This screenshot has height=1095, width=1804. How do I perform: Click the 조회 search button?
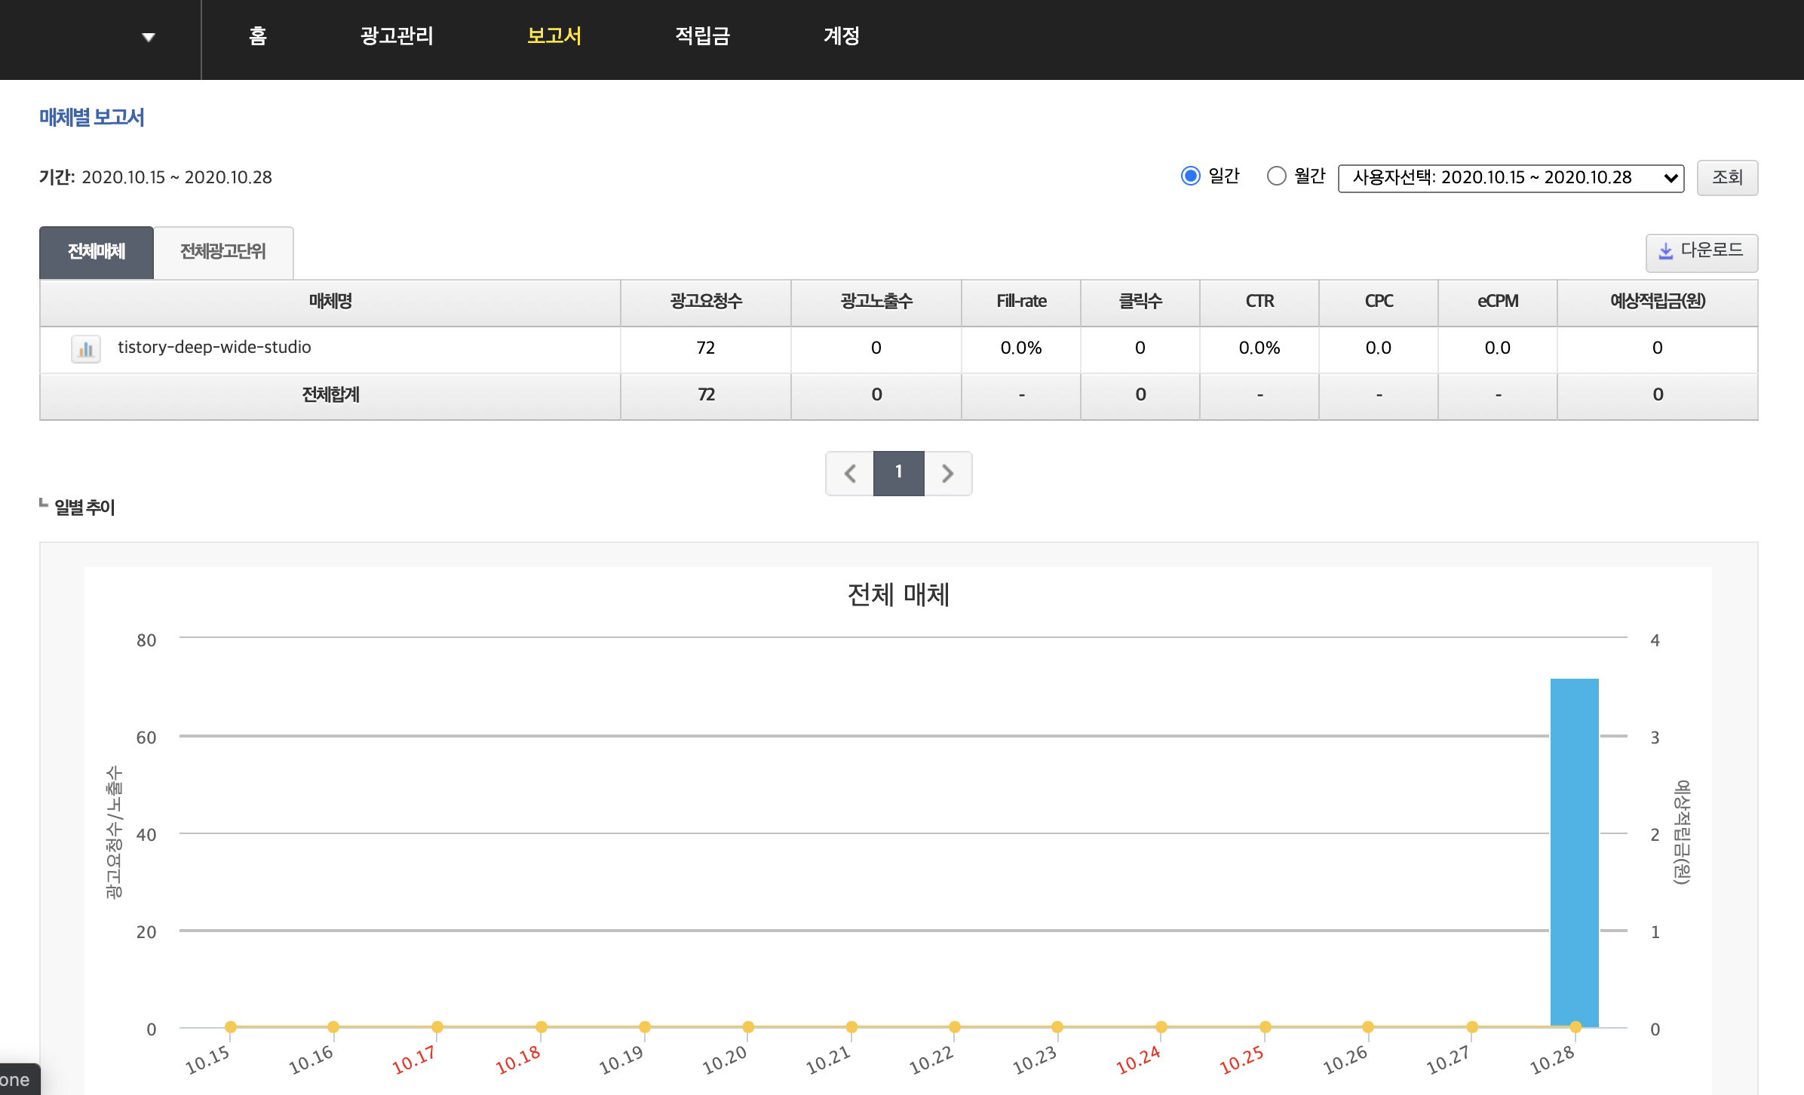(x=1726, y=178)
